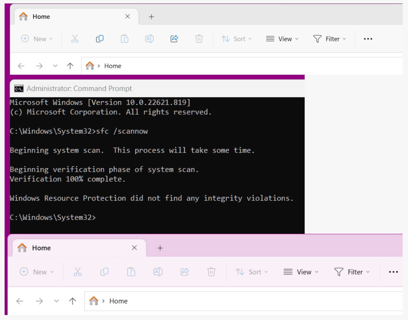Click the Microsoft Corporation copyright line
The width and height of the screenshot is (408, 320).
(x=111, y=112)
